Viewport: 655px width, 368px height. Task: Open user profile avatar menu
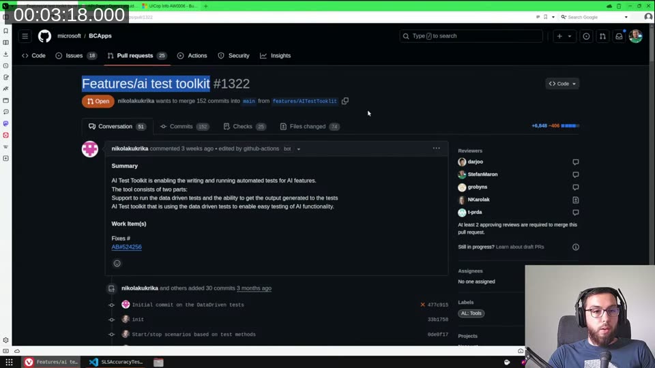click(x=635, y=36)
